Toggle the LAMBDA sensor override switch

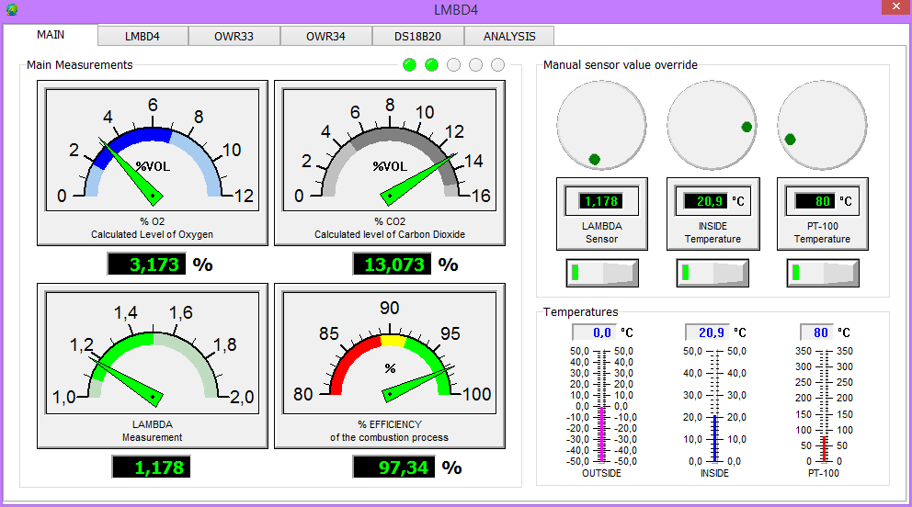tap(602, 273)
